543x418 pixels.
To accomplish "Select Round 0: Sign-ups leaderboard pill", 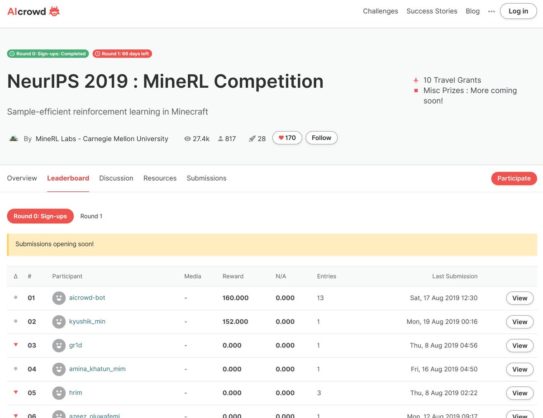I will click(x=40, y=216).
